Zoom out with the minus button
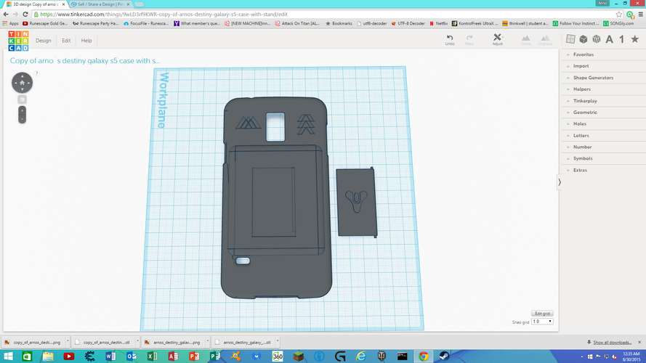 click(x=23, y=119)
